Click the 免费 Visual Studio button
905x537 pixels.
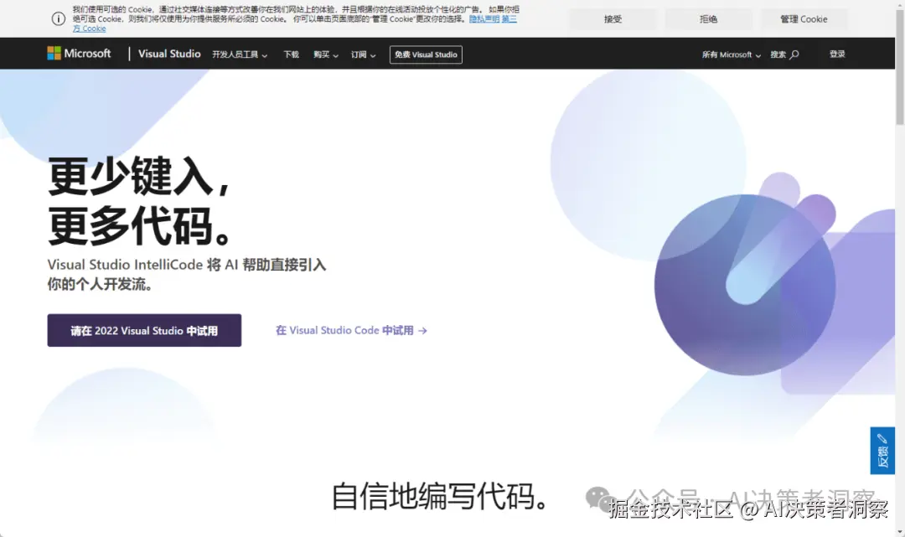(x=426, y=54)
